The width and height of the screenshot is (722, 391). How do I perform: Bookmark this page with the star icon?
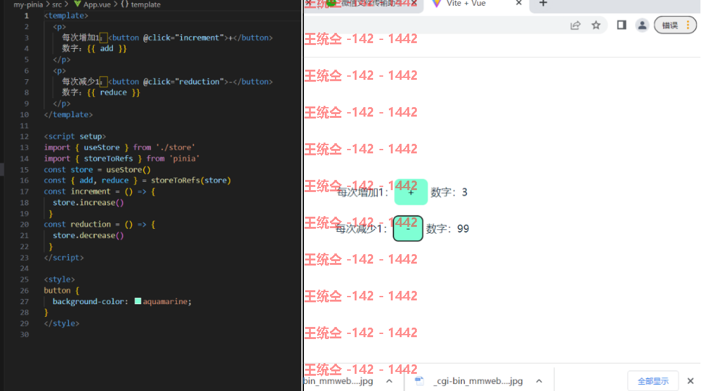click(596, 25)
